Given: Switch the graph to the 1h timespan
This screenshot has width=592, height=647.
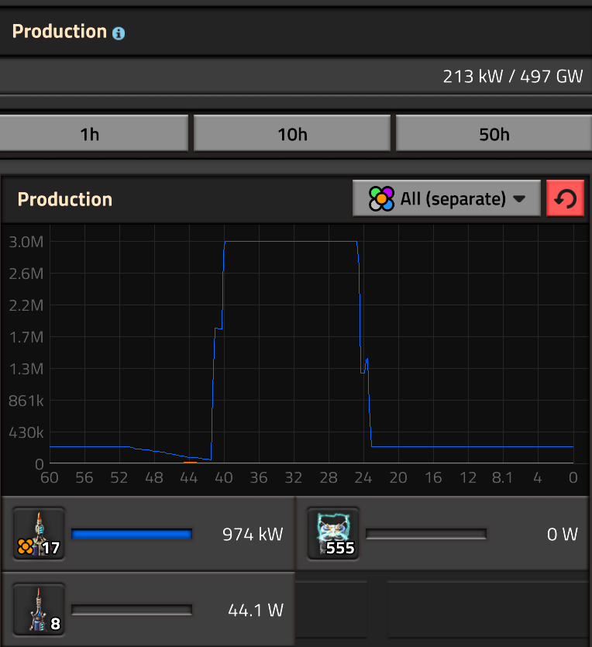Looking at the screenshot, I should 90,134.
